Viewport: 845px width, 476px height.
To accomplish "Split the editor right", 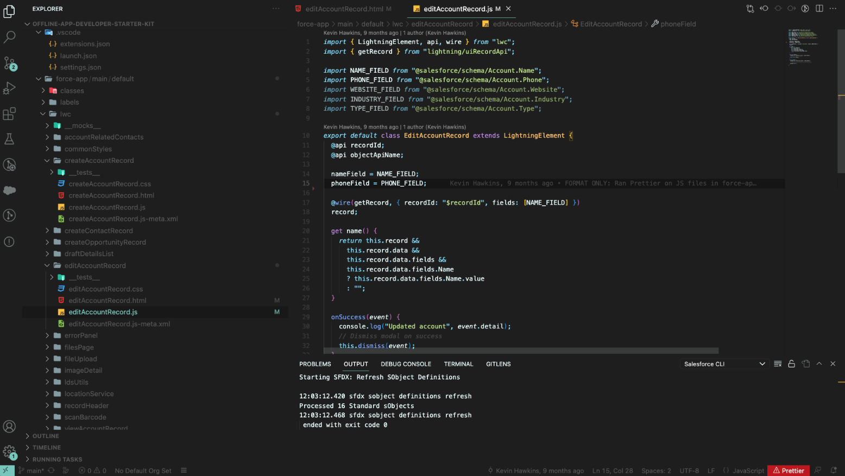I will pos(819,9).
